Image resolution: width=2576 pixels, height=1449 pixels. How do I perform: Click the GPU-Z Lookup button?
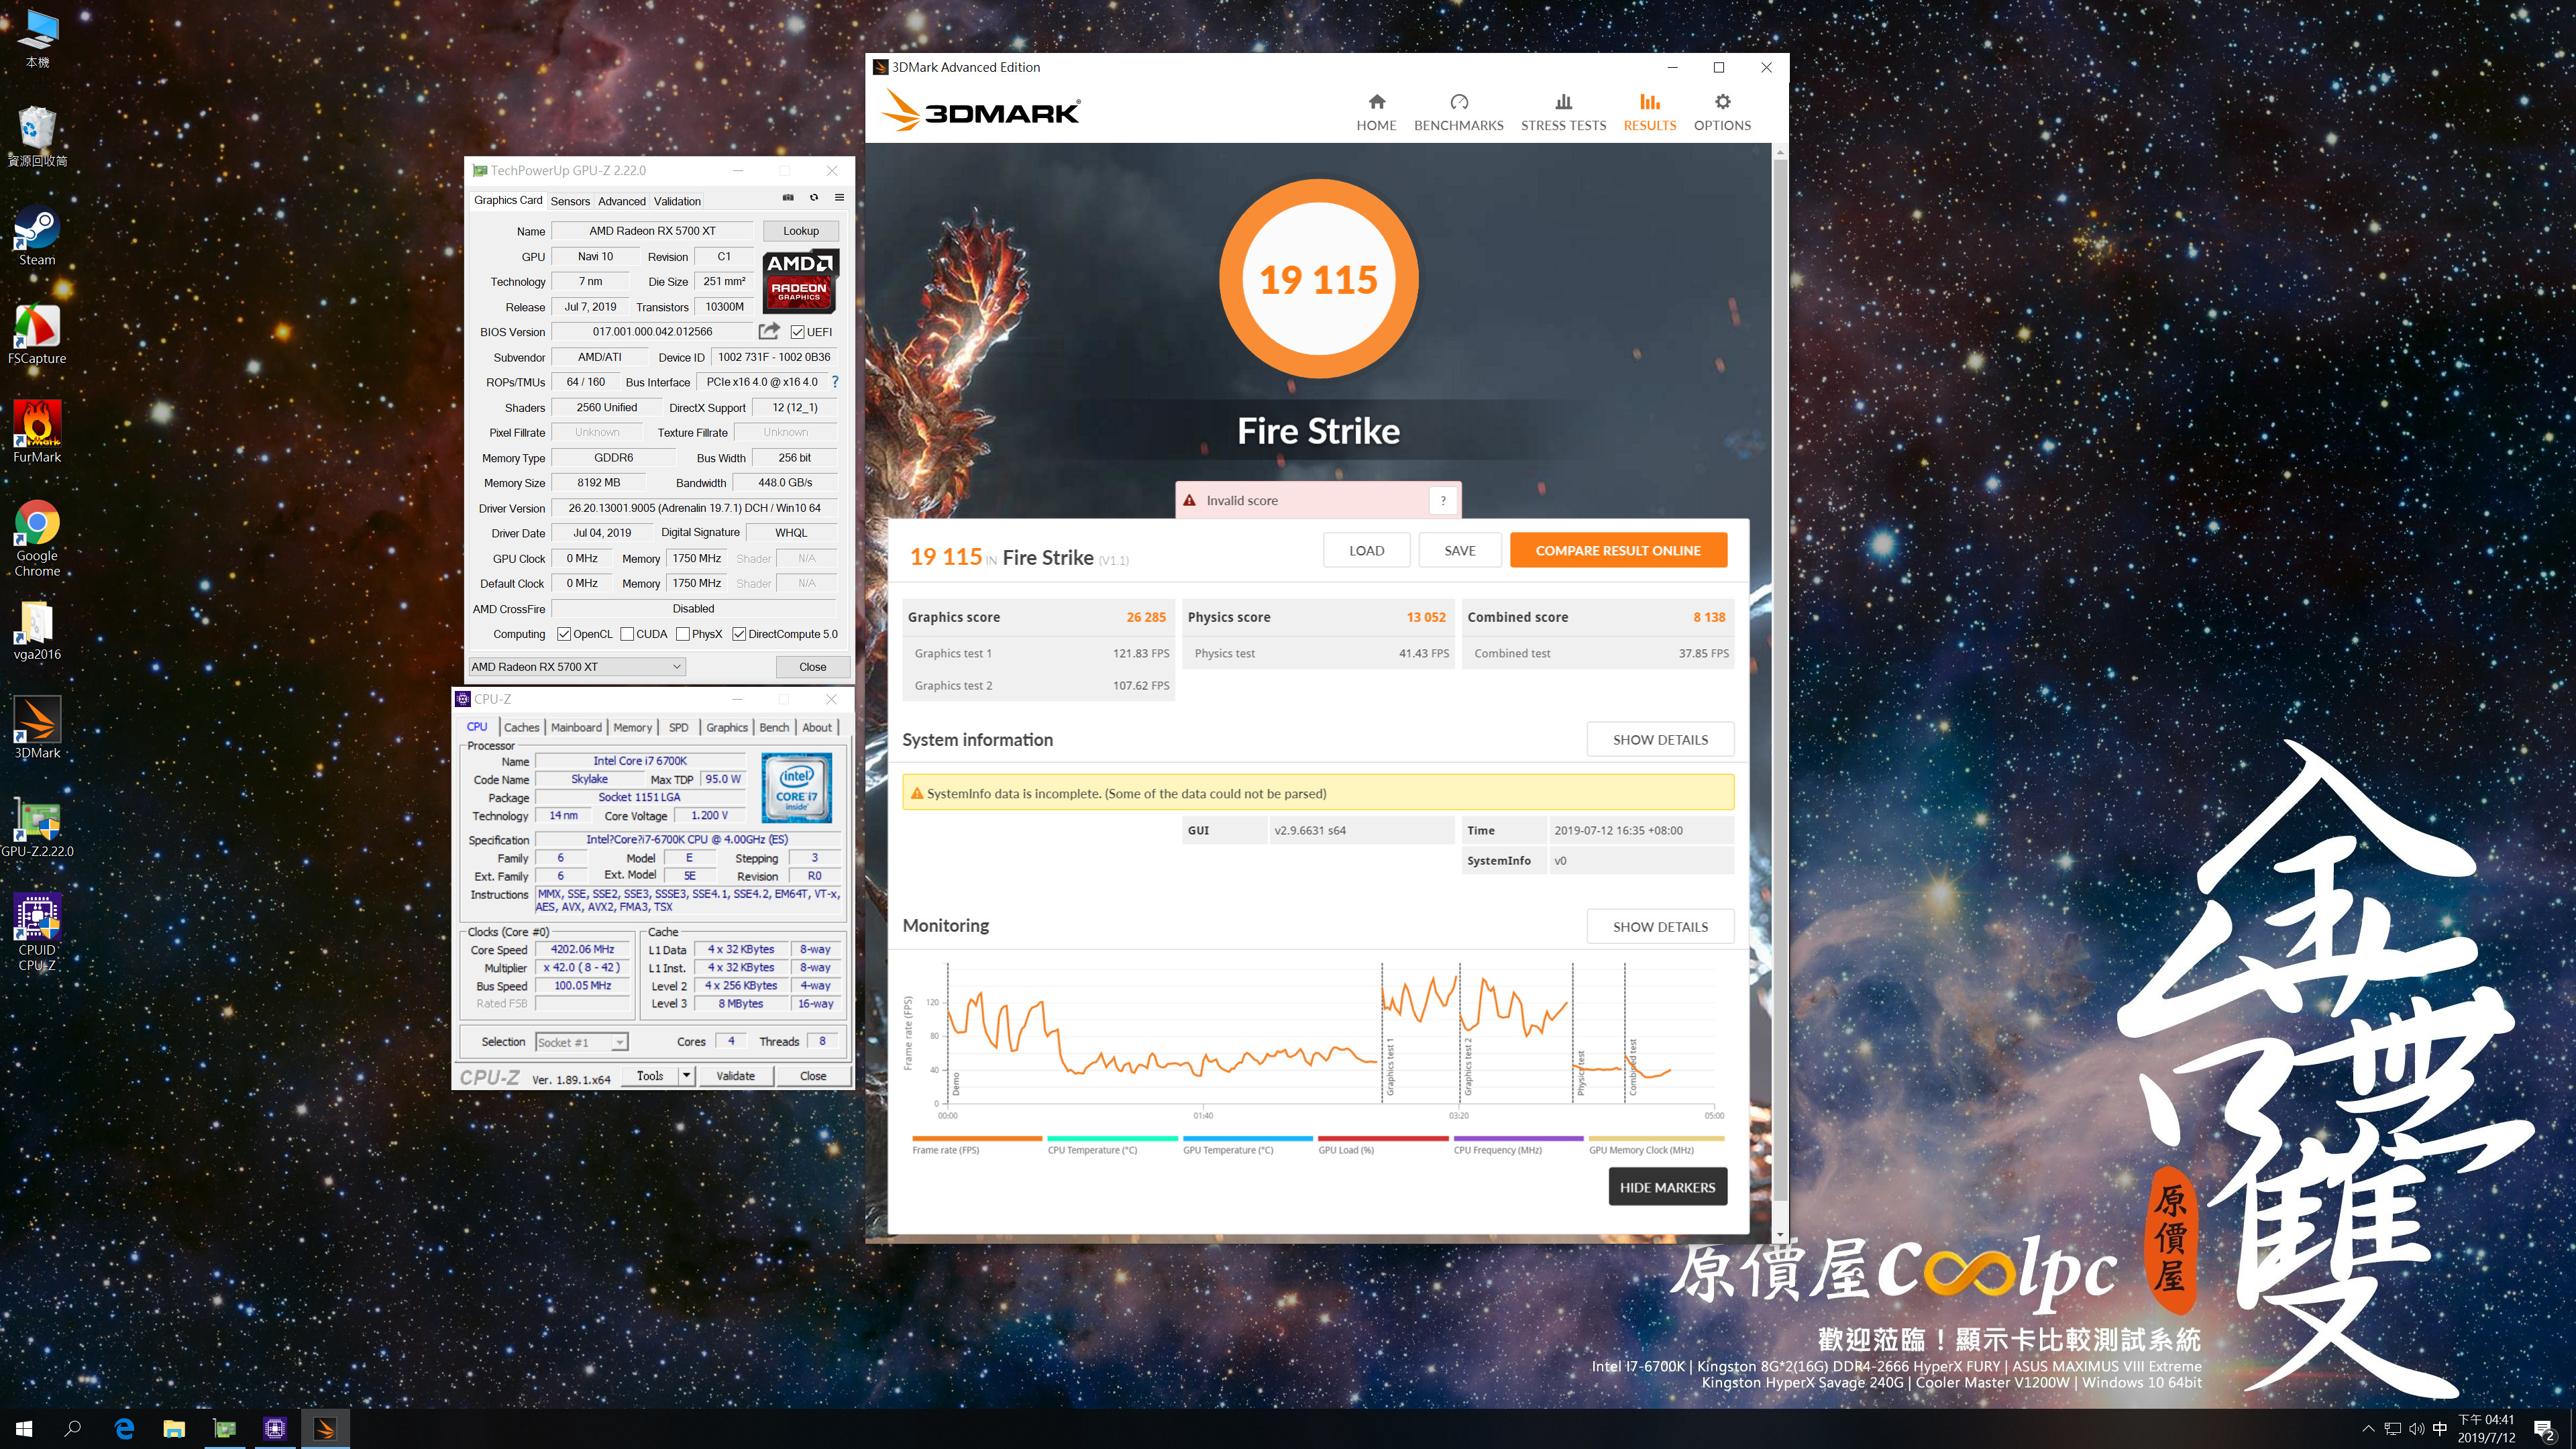pos(800,231)
